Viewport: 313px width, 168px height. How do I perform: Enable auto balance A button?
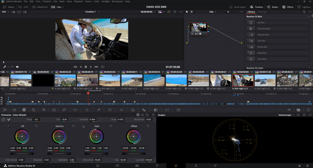(3, 120)
